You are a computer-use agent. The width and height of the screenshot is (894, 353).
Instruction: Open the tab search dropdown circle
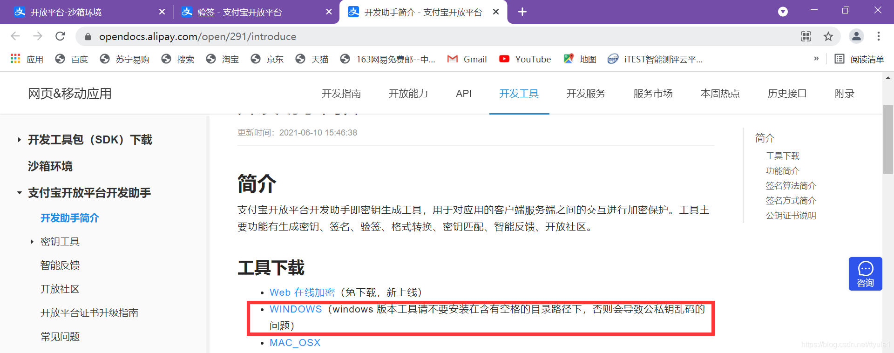coord(783,12)
